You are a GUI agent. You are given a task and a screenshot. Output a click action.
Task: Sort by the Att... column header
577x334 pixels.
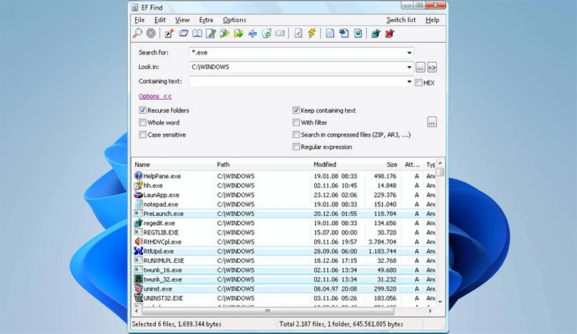tap(412, 164)
